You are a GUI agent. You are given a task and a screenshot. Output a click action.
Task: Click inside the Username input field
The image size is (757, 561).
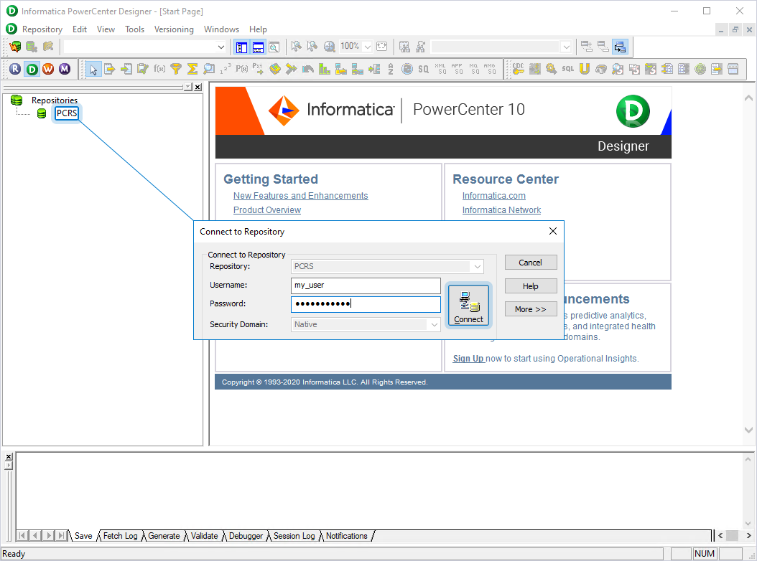click(365, 286)
